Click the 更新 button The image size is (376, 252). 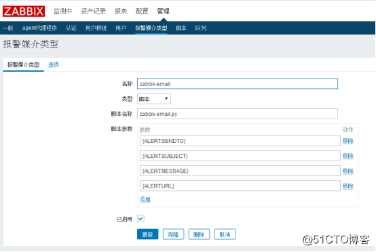[x=148, y=234]
